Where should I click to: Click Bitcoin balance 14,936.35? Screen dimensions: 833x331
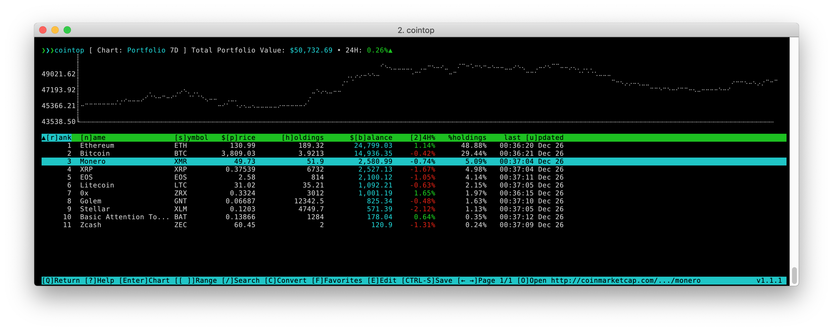point(373,153)
